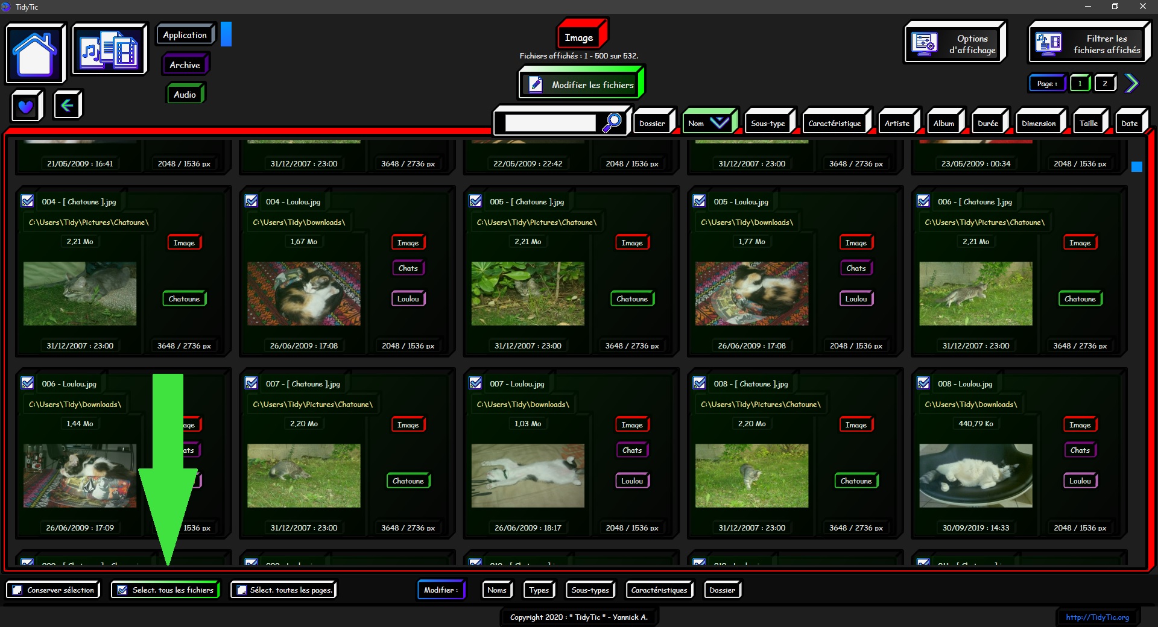Viewport: 1158px width, 627px height.
Task: Go to page 2
Action: (x=1105, y=83)
